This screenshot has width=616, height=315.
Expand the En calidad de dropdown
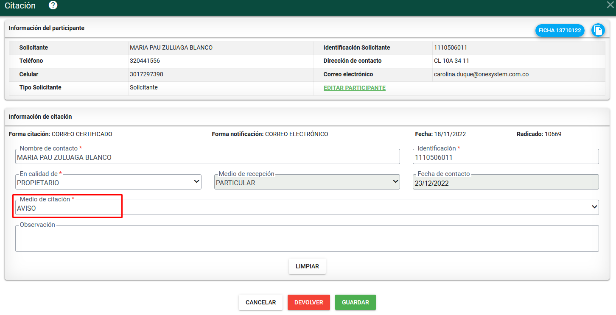[108, 182]
